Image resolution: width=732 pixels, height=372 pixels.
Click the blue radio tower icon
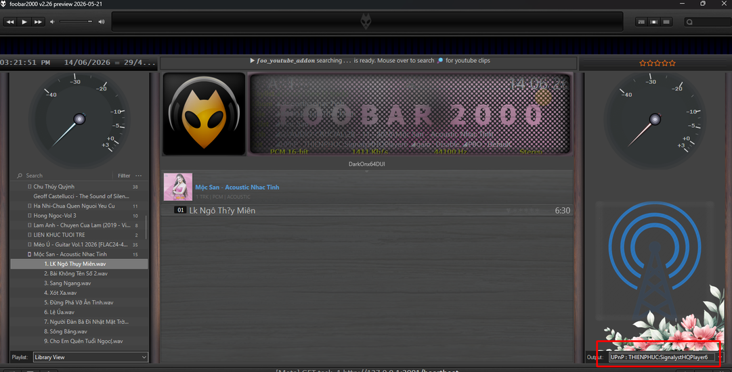click(655, 261)
